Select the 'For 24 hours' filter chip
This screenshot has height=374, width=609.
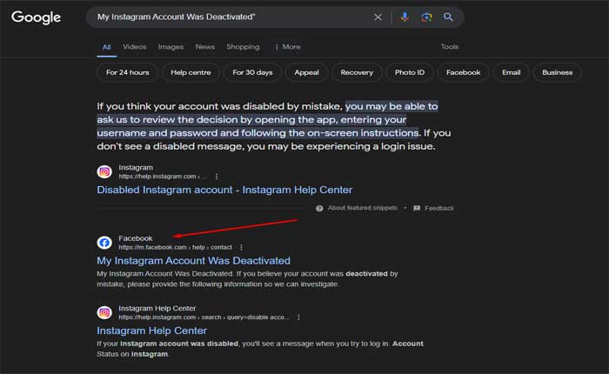pos(127,72)
